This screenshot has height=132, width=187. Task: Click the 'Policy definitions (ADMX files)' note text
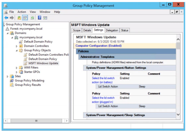[x=128, y=62]
